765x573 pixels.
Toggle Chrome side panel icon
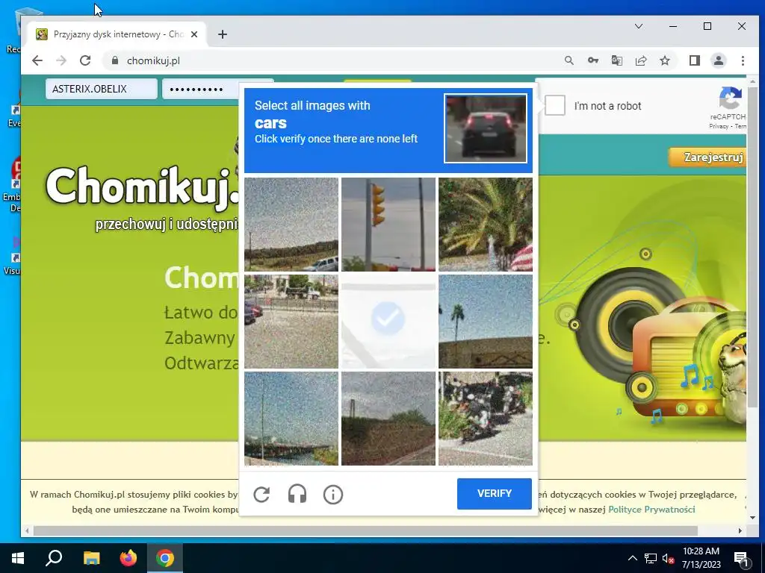pos(695,60)
